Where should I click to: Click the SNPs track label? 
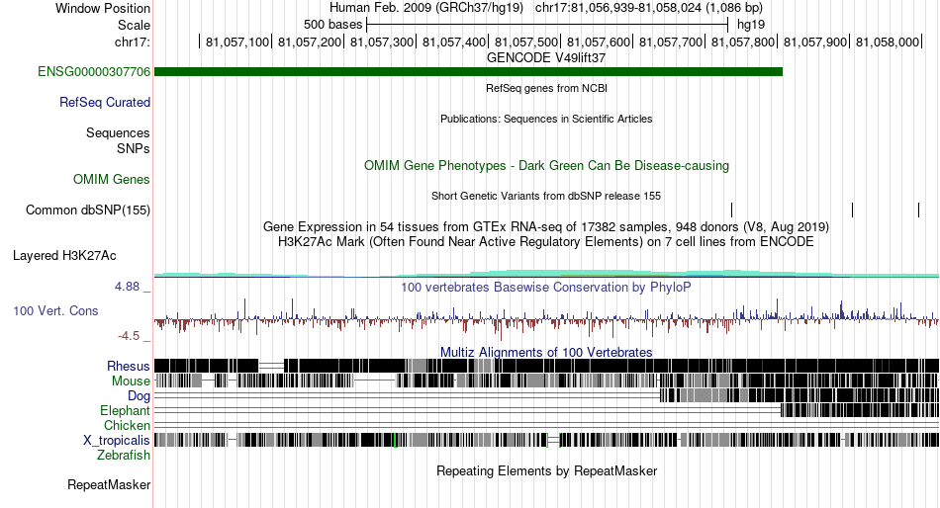134,148
